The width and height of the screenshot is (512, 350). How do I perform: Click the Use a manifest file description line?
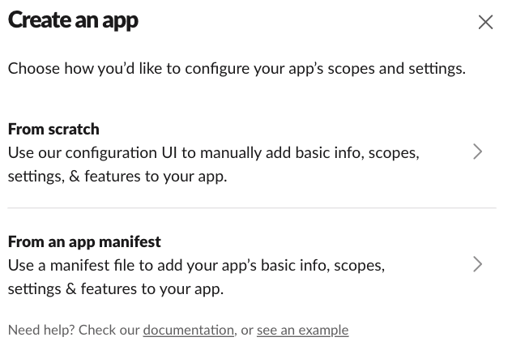pos(196,266)
